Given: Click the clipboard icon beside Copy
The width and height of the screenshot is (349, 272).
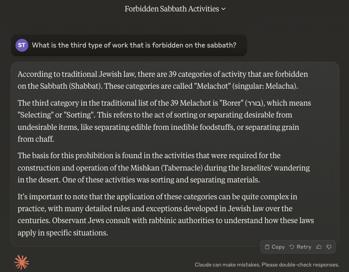Looking at the screenshot, I should coord(268,247).
